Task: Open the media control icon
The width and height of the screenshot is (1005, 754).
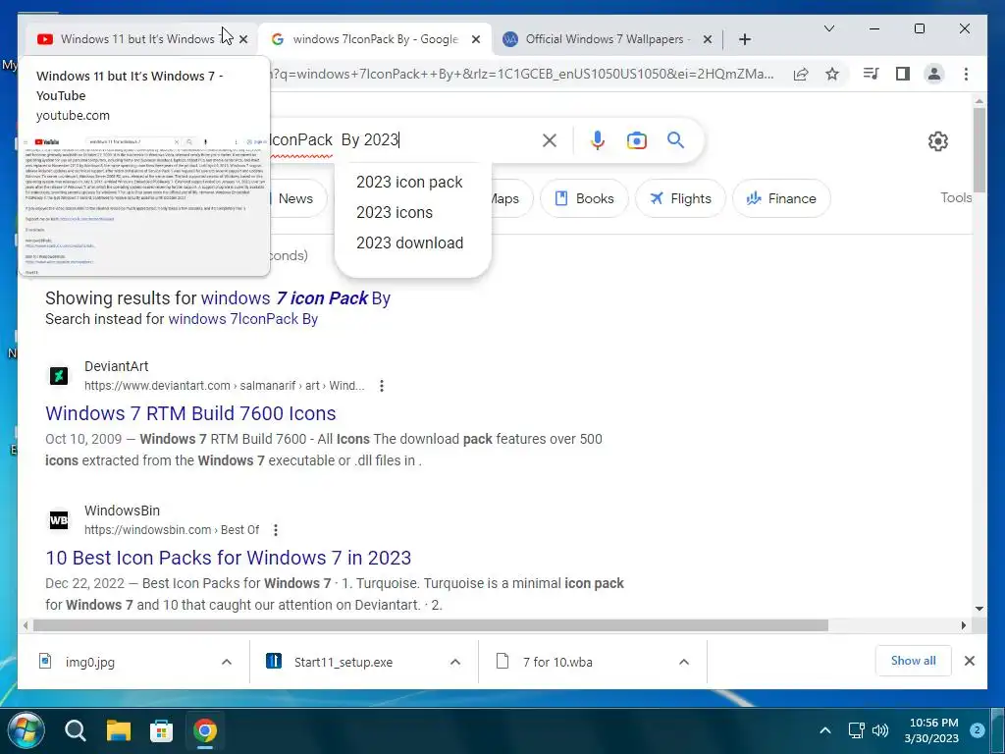Action: click(871, 74)
